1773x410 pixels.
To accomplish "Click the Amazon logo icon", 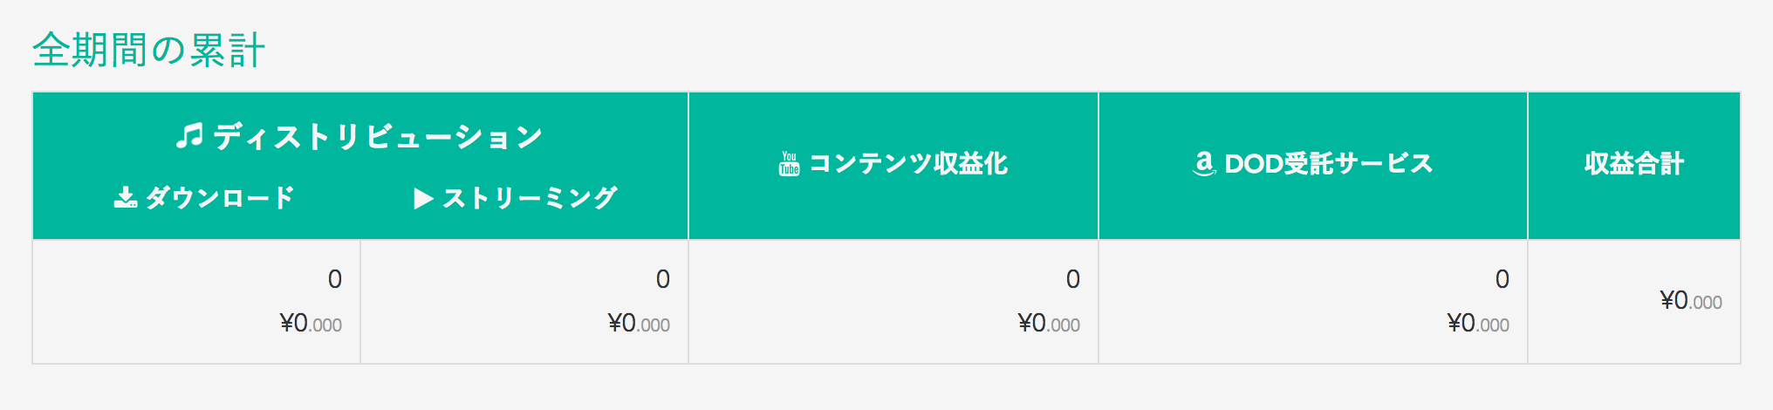I will pos(1204,163).
